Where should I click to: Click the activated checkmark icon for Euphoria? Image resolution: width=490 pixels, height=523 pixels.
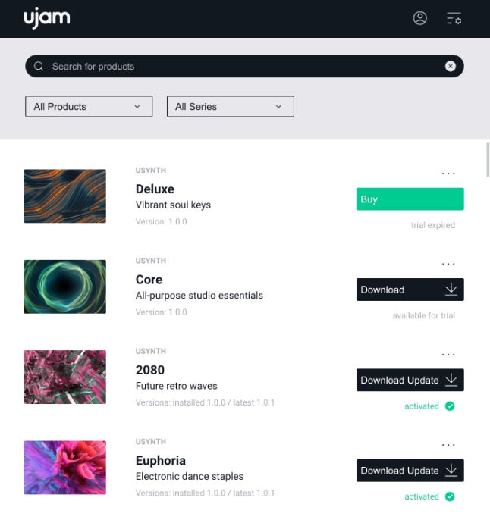450,496
